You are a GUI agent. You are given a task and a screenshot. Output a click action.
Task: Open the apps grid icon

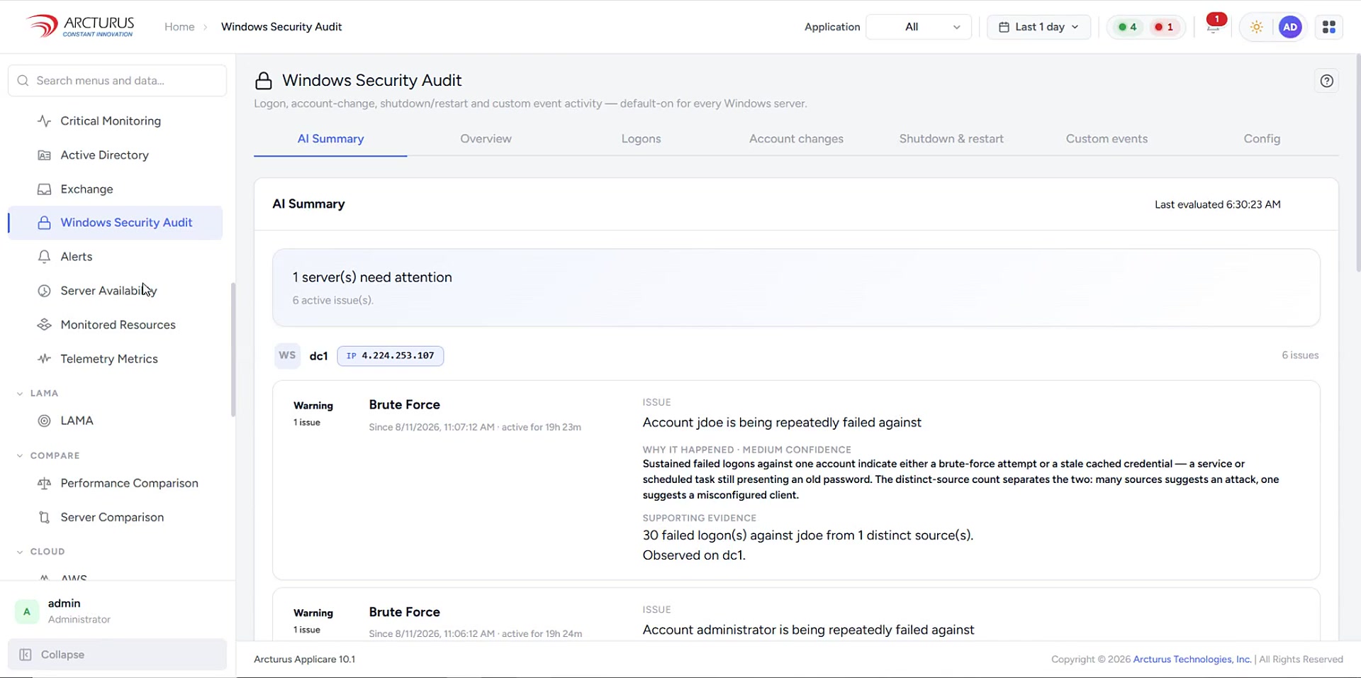(1329, 27)
